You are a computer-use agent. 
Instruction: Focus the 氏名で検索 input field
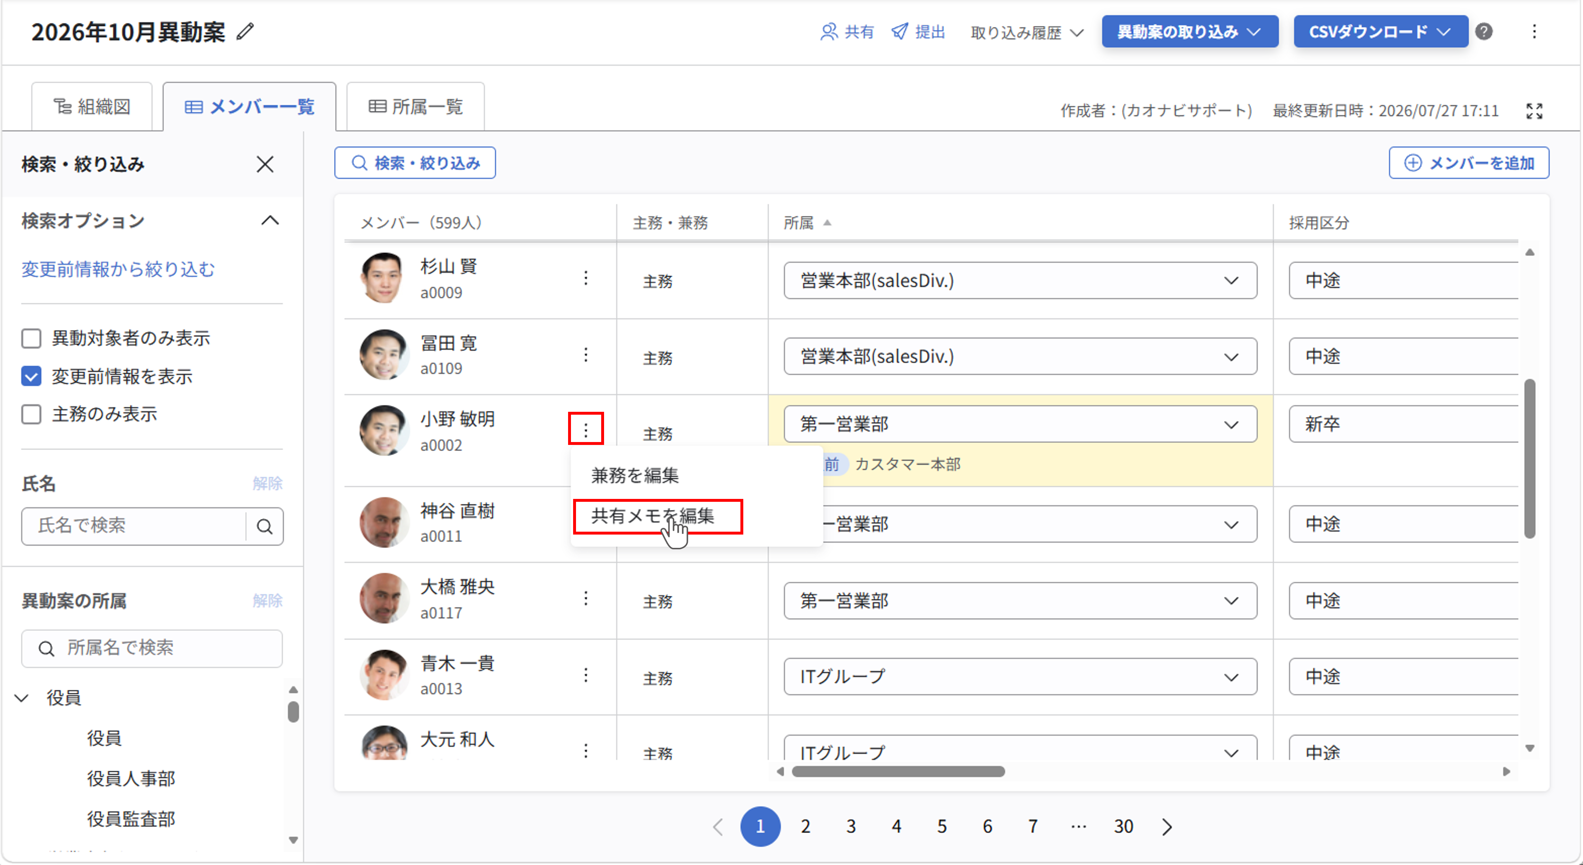[x=134, y=526]
